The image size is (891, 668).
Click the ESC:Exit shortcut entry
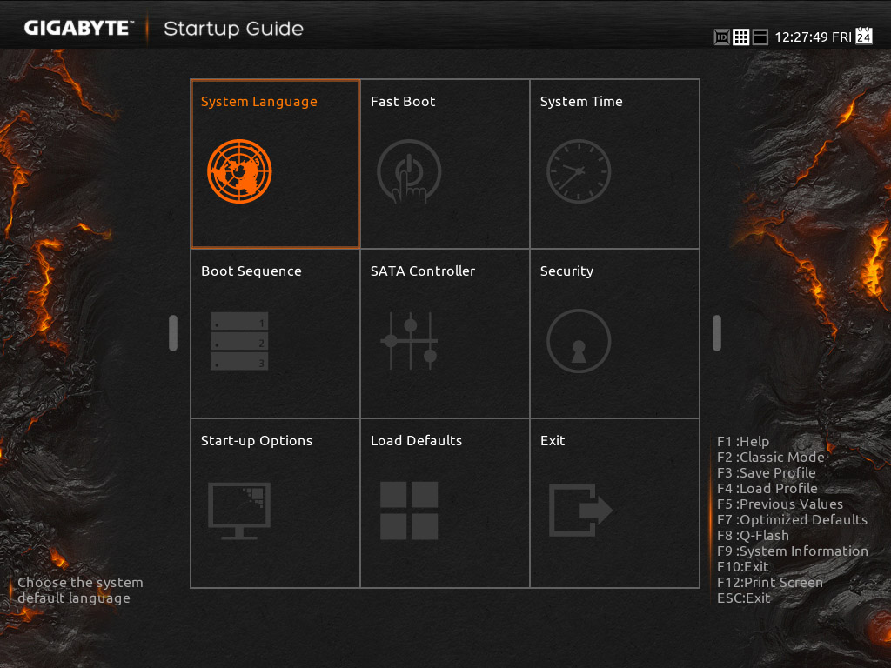(744, 598)
